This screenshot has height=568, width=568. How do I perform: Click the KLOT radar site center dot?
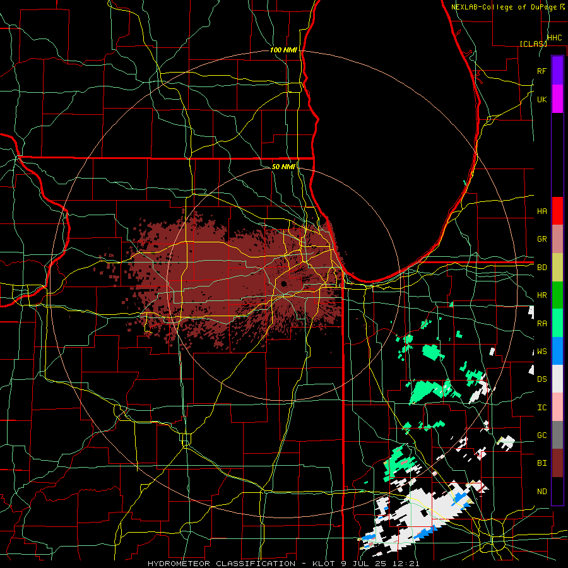(x=283, y=283)
